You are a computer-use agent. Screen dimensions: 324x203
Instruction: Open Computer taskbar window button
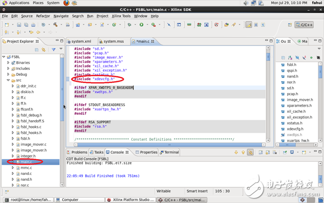pos(79,200)
